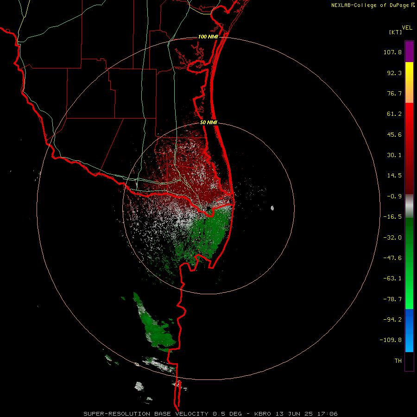Image resolution: width=417 pixels, height=417 pixels.
Task: Click the 14.5 legend value
Action: pos(394,176)
